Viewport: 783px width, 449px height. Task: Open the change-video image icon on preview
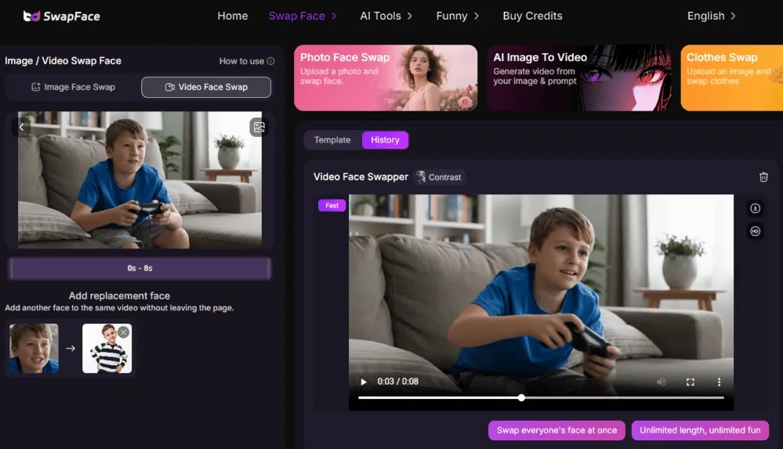[x=259, y=127]
